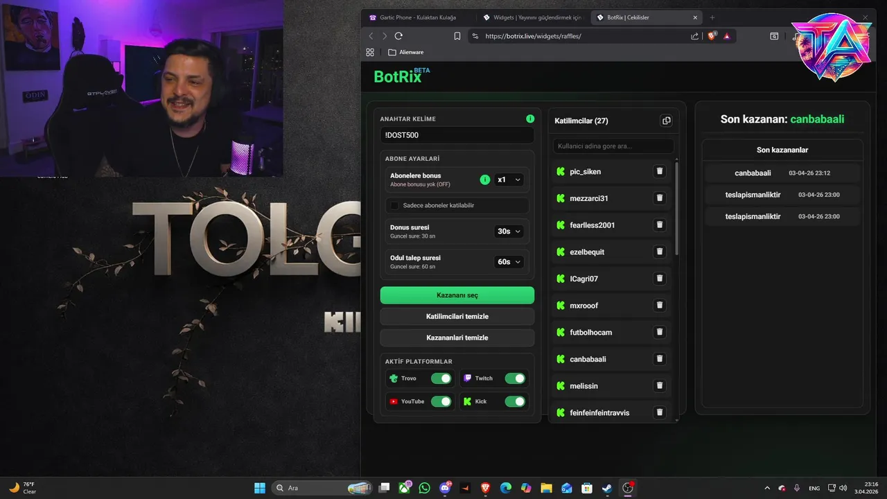Show hidden icons in the system tray
Viewport: 887px width, 499px height.
click(x=766, y=488)
